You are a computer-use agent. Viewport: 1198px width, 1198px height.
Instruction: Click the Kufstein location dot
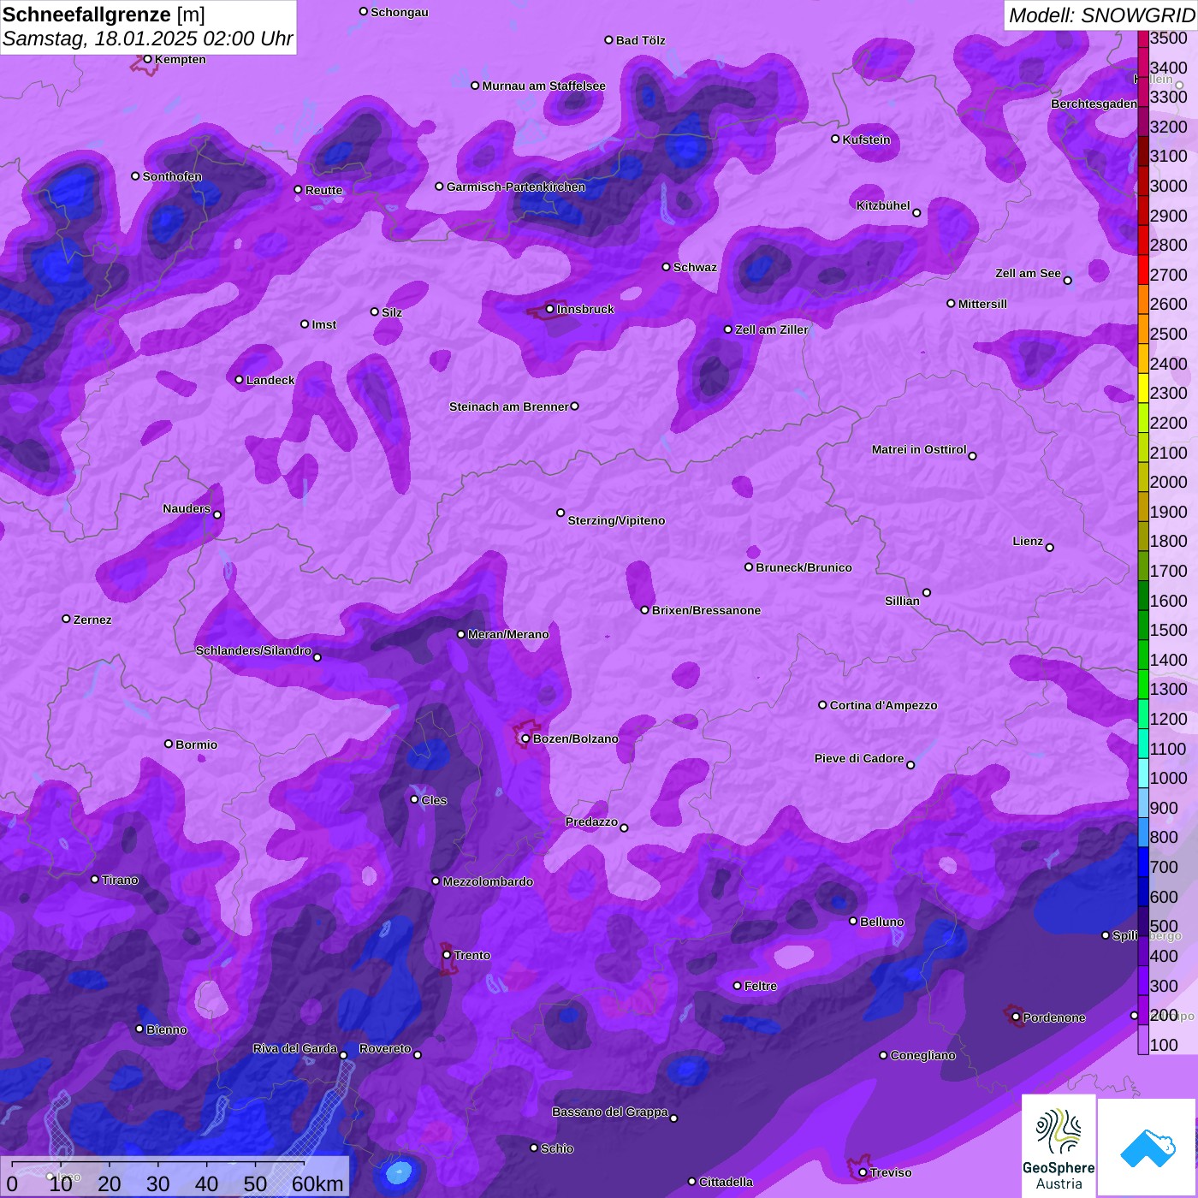tap(835, 139)
